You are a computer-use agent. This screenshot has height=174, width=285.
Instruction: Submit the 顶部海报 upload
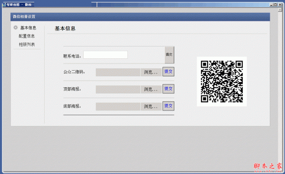point(168,89)
